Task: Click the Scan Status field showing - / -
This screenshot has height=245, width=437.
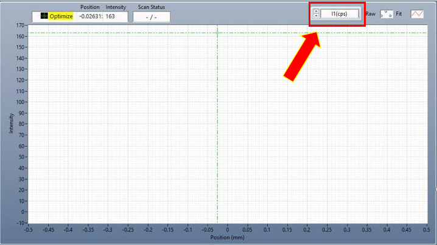Action: point(152,17)
